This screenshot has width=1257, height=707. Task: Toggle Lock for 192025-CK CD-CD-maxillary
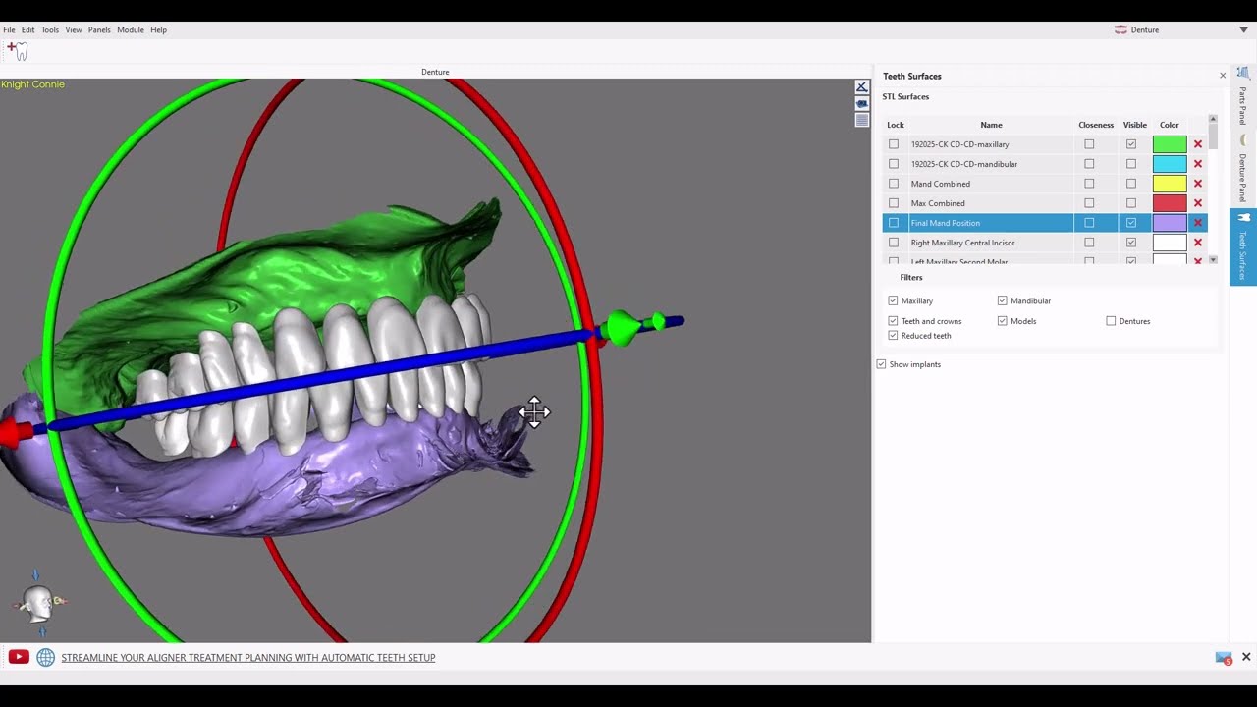894,144
